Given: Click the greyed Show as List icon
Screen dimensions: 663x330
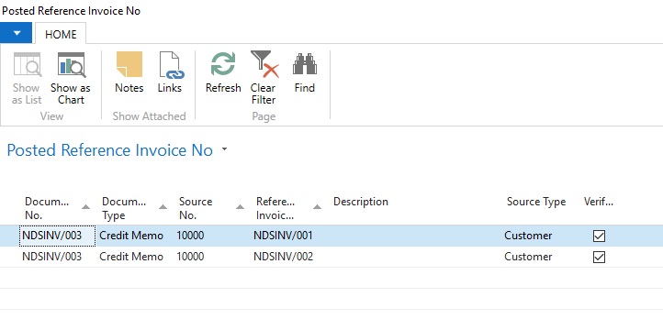Looking at the screenshot, I should tap(27, 64).
